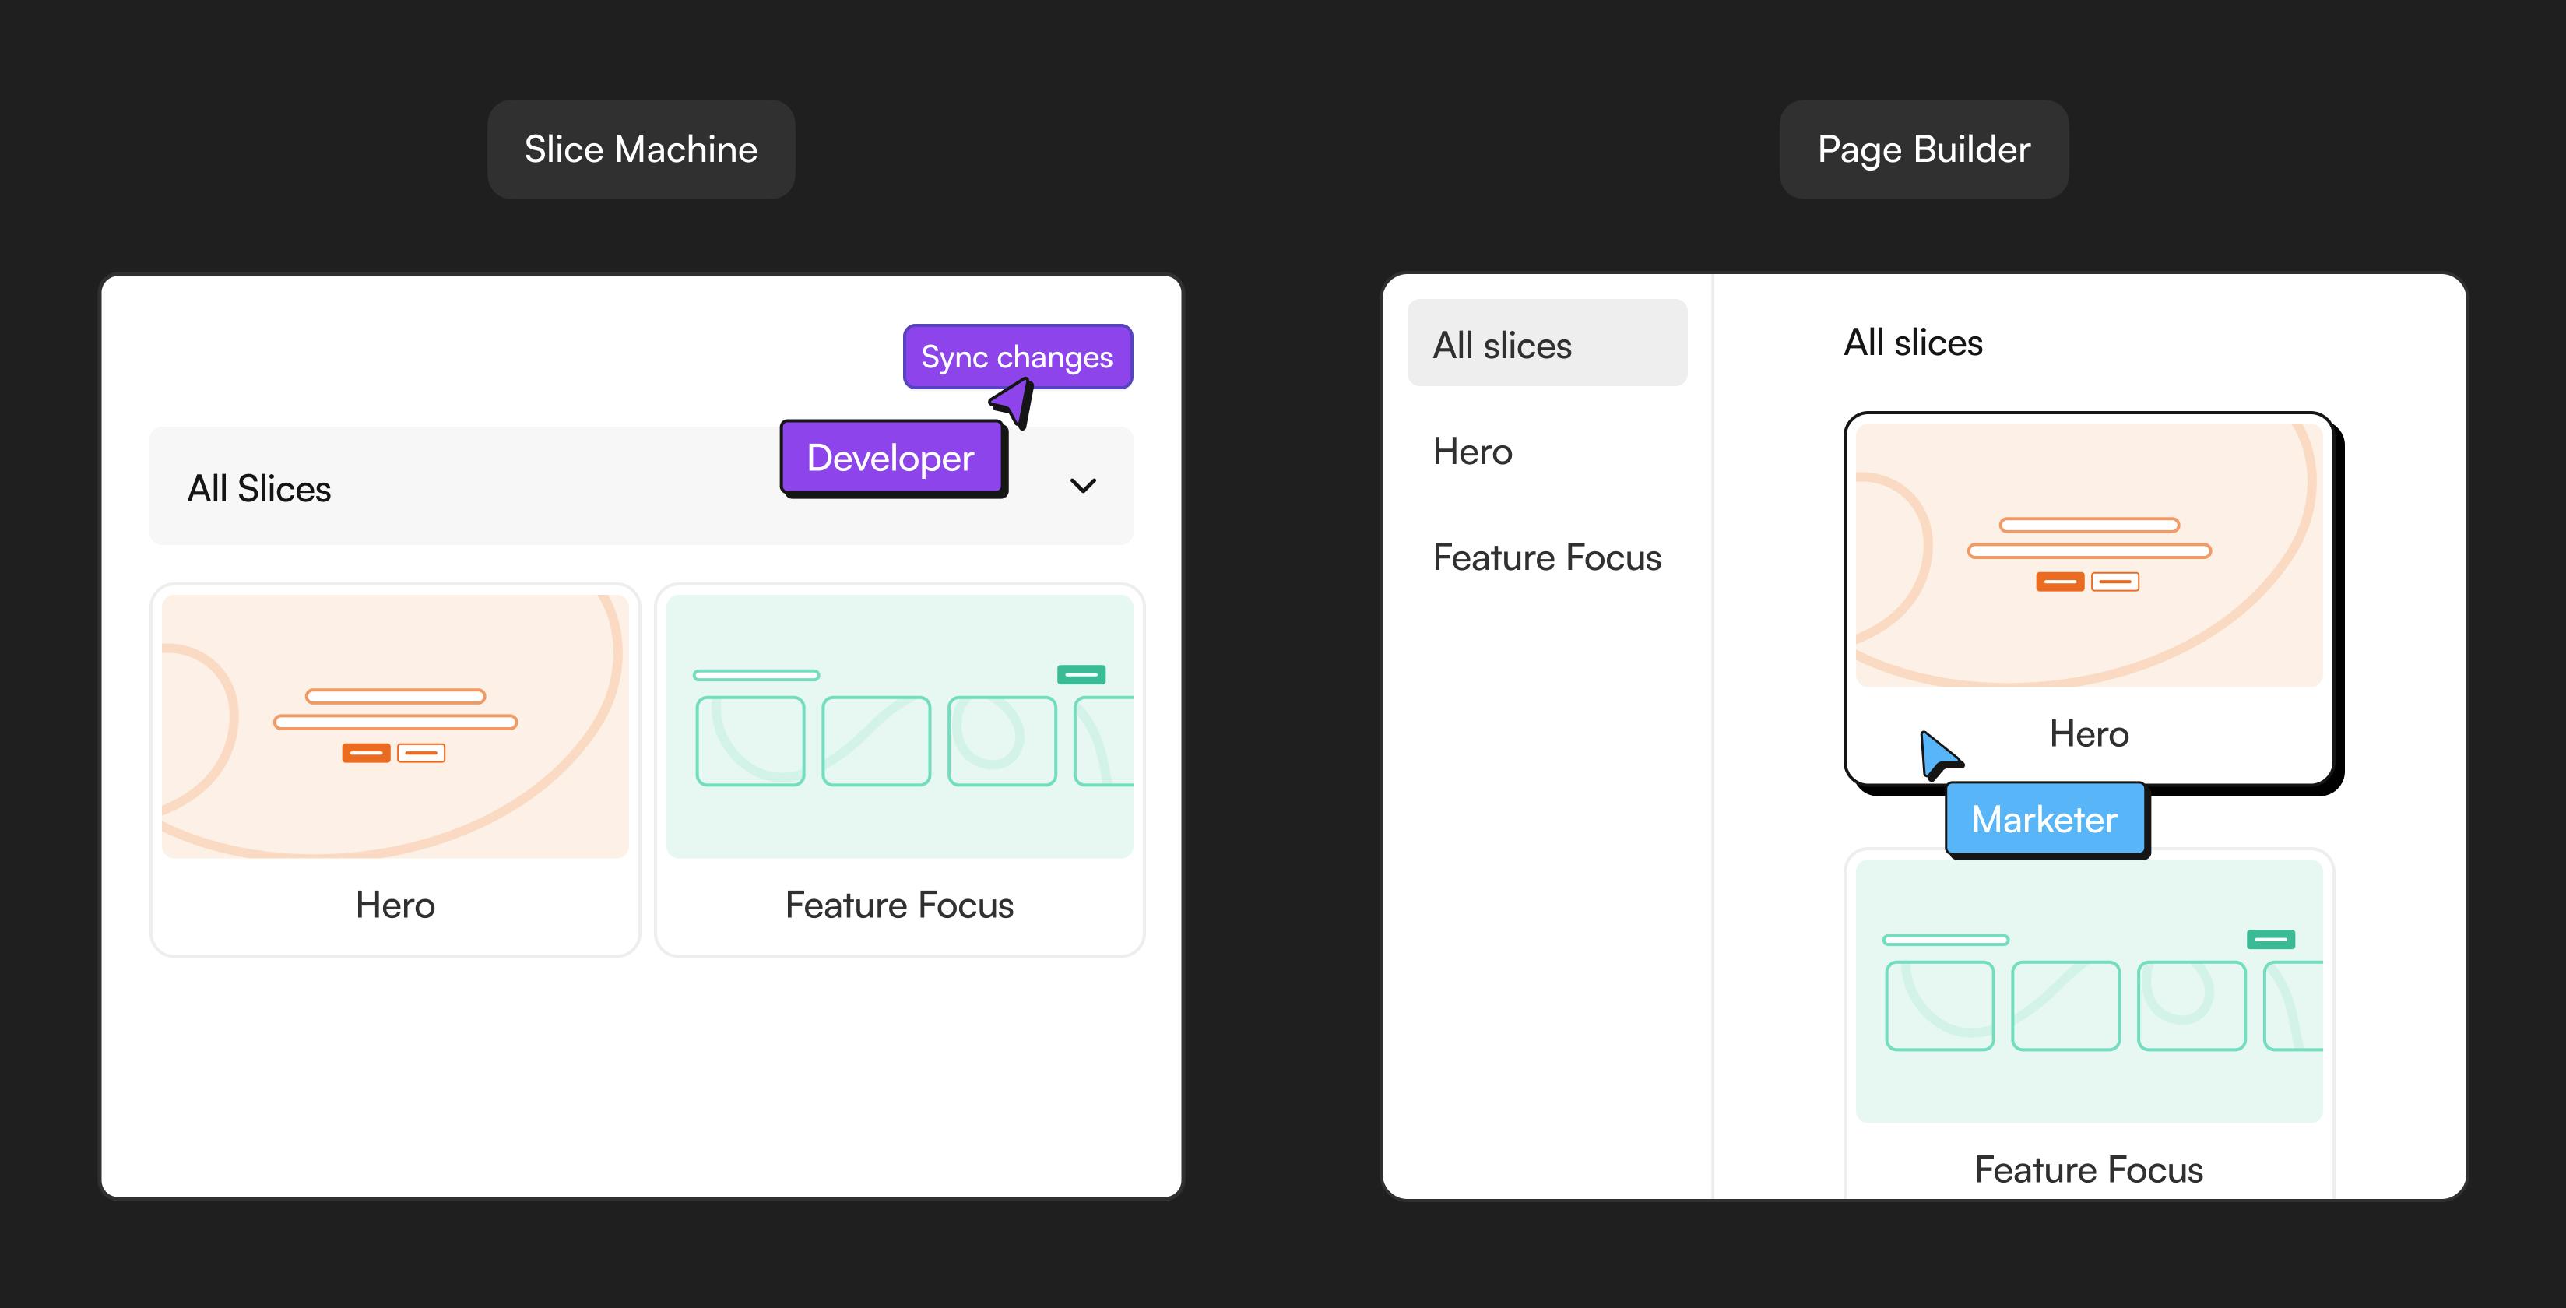Image resolution: width=2566 pixels, height=1308 pixels.
Task: Click the purple Developer label tag
Action: [x=891, y=457]
